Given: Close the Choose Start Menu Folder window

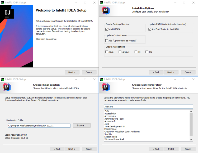Looking at the screenshot, I should coord(193,79).
